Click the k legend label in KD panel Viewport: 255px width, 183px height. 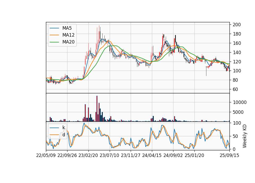pyautogui.click(x=63, y=128)
